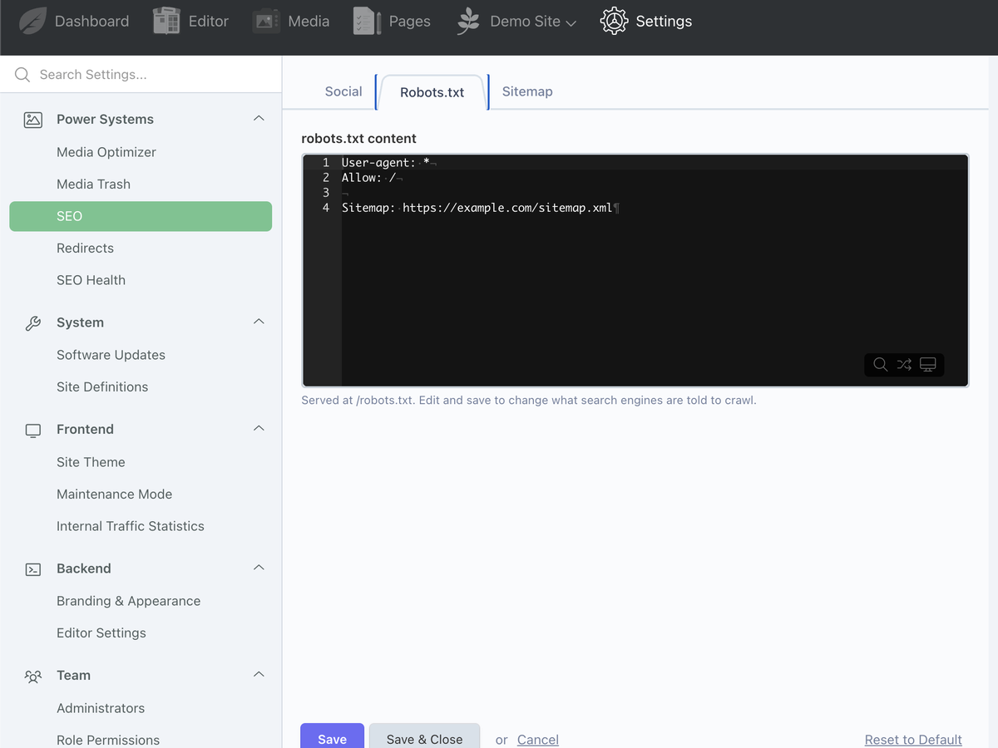This screenshot has height=748, width=998.
Task: Open find in code editor toolbar
Action: (x=880, y=364)
